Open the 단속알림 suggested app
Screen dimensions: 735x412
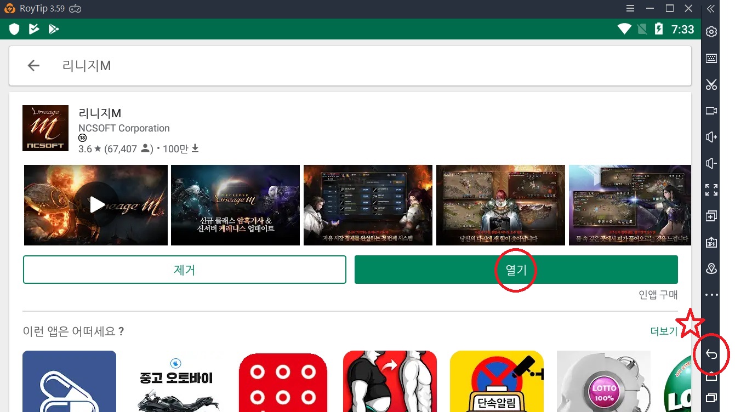pos(497,381)
